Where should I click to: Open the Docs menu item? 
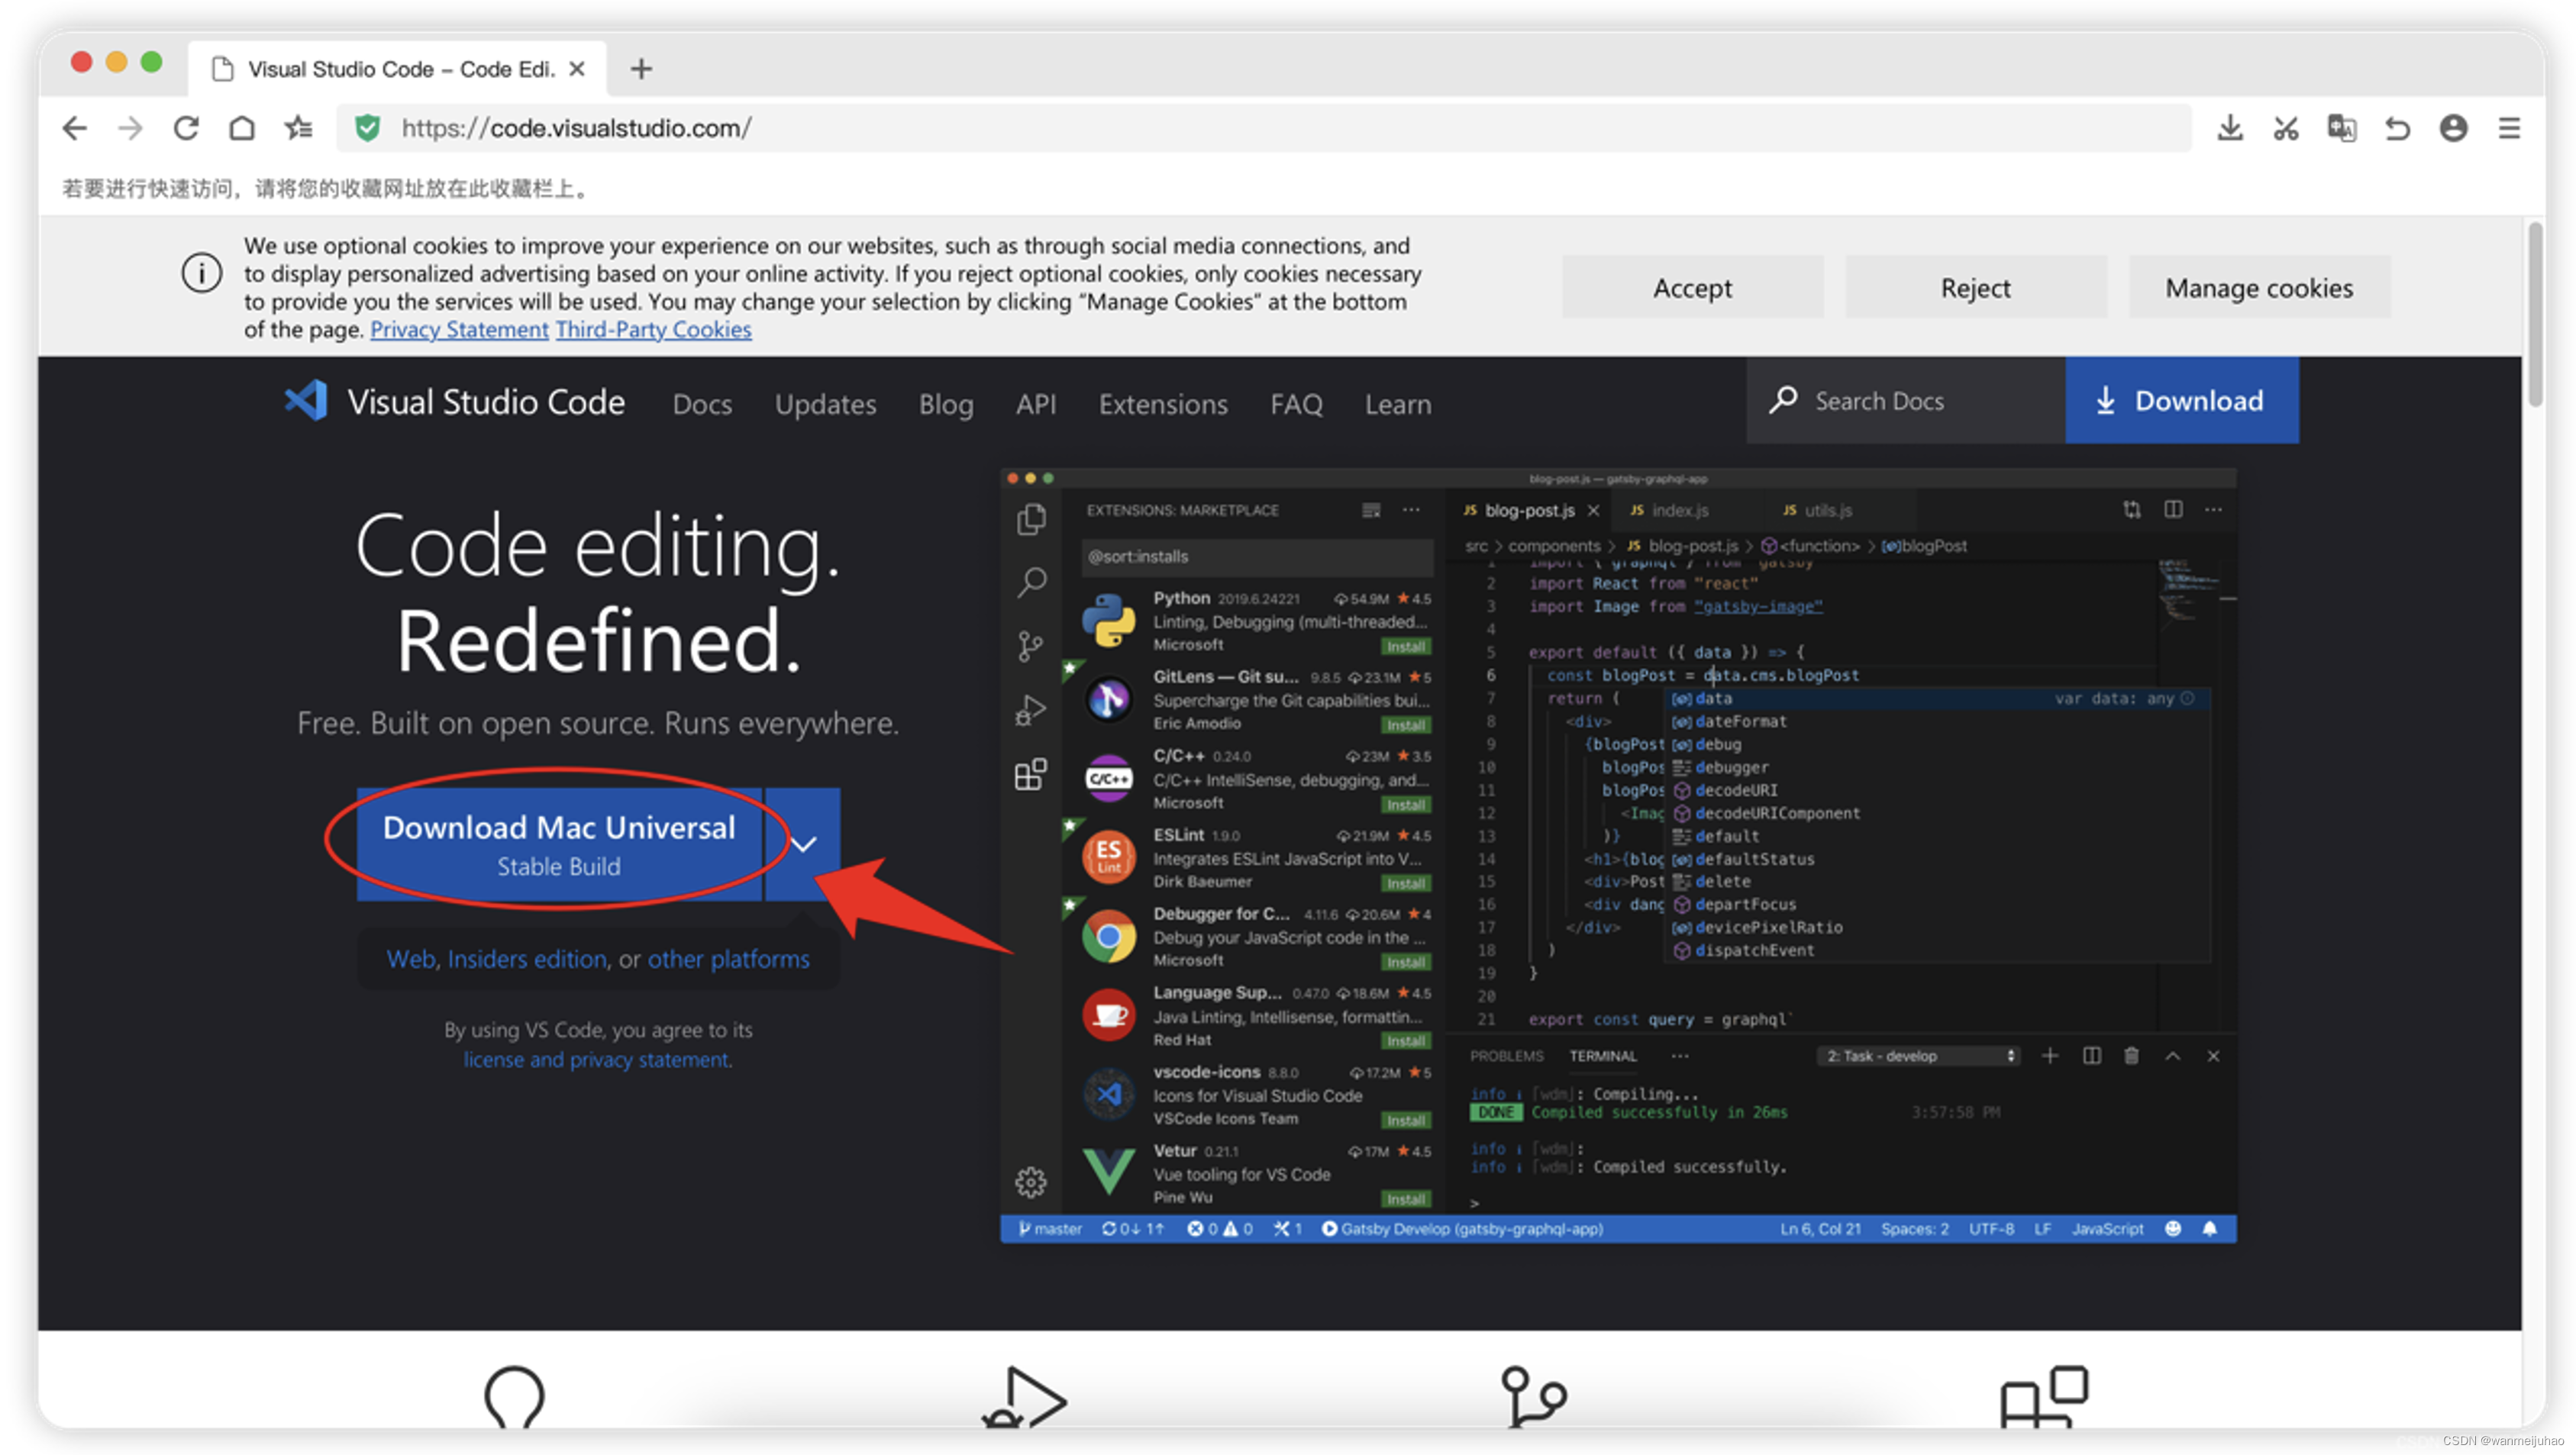702,404
